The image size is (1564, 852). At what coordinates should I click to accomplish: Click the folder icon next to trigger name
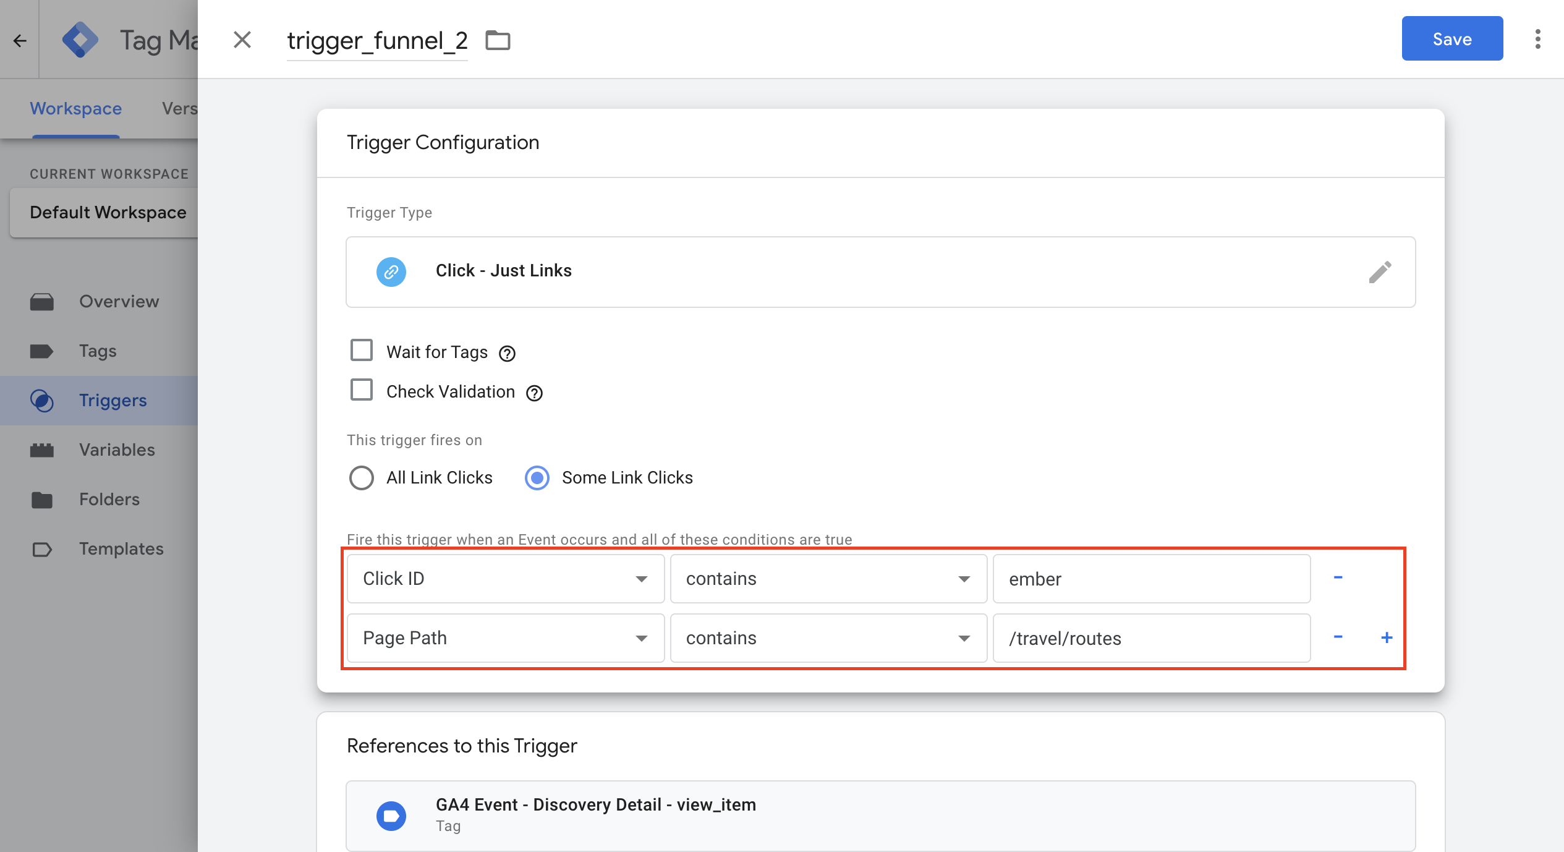498,41
